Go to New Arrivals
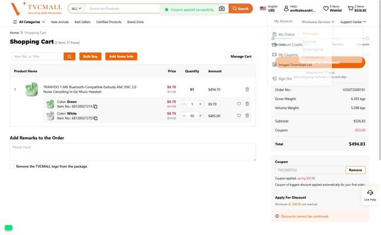Viewport: 381px width, 235px height. (x=60, y=22)
